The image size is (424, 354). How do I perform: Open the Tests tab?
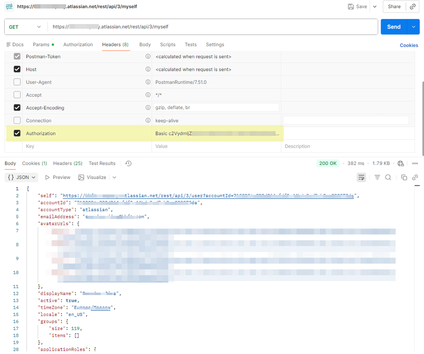click(191, 45)
